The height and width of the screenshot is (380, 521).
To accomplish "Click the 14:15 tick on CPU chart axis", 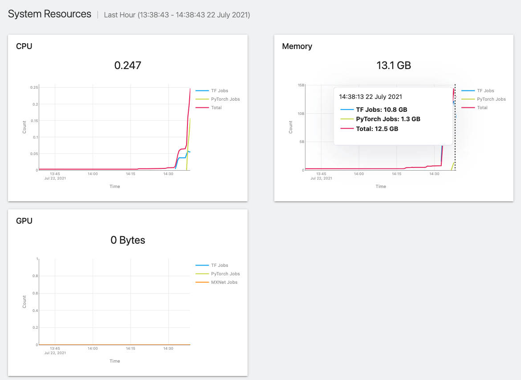I will [x=130, y=174].
